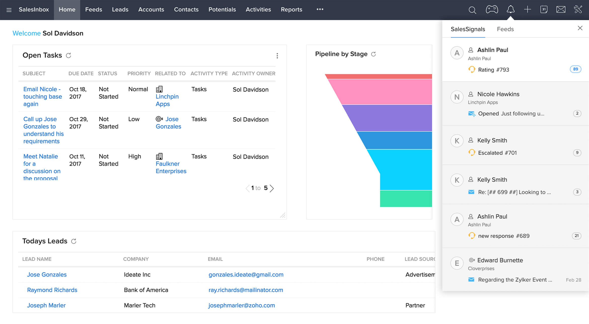Open the Leads navigation menu item
The width and height of the screenshot is (589, 324).
[x=120, y=9]
